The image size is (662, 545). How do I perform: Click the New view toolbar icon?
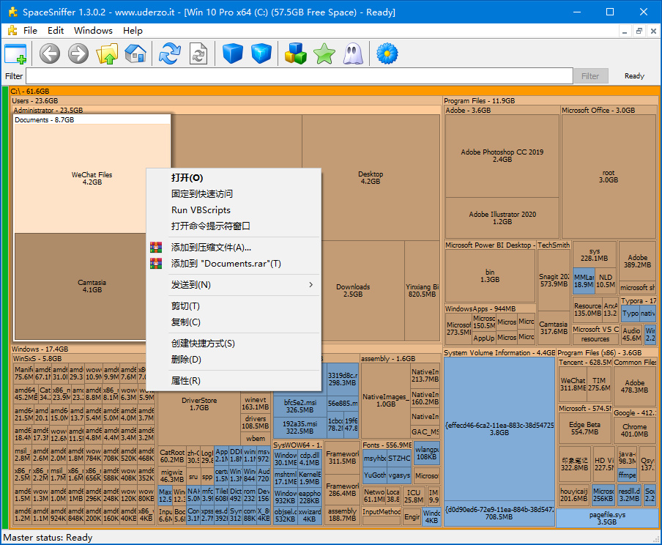click(x=15, y=53)
